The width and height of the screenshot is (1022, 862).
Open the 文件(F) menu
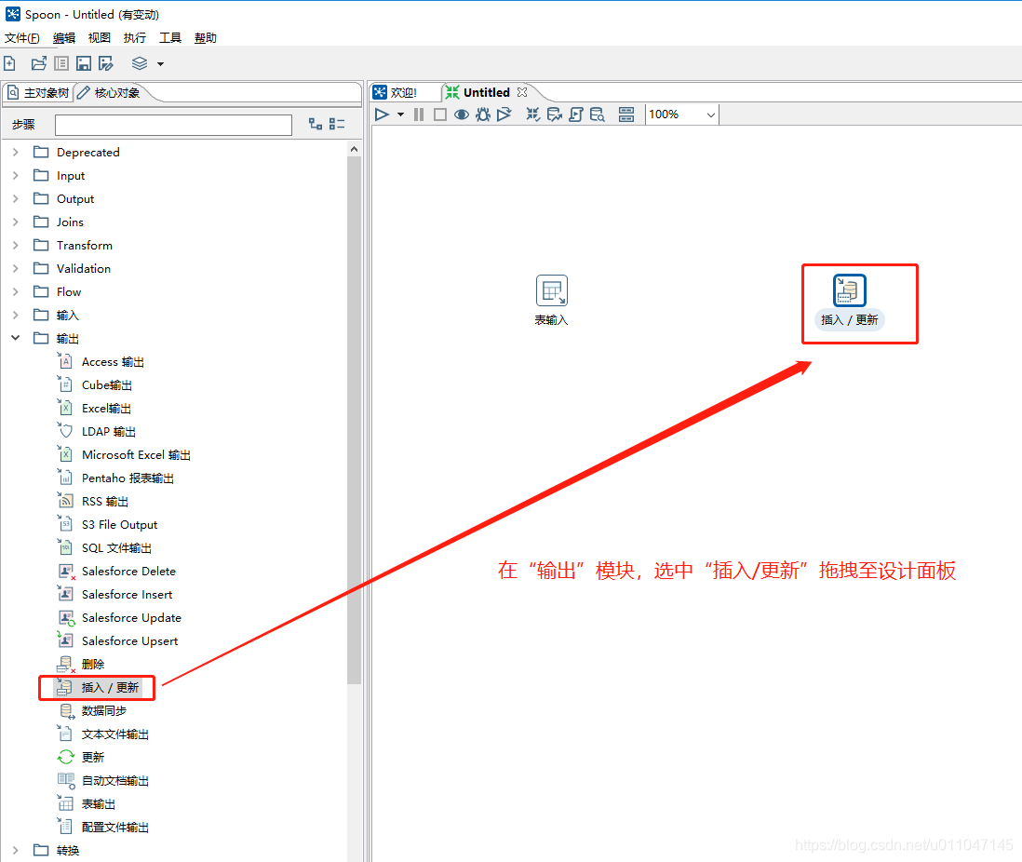(22, 38)
